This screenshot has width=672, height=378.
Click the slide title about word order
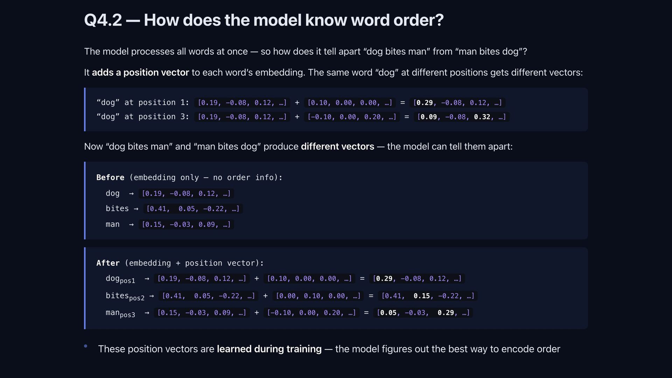[264, 20]
